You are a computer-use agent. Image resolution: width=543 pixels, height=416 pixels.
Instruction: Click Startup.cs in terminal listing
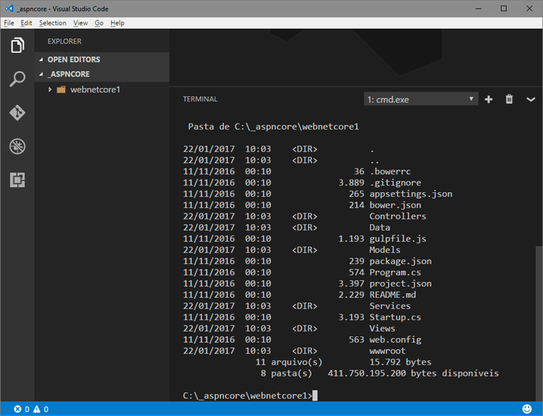click(x=395, y=317)
